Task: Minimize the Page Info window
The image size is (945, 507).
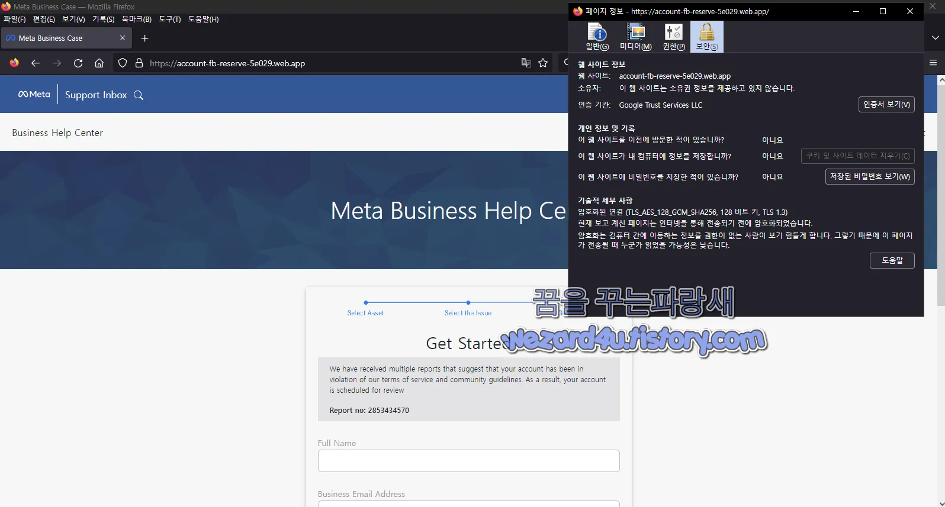Action: [856, 11]
